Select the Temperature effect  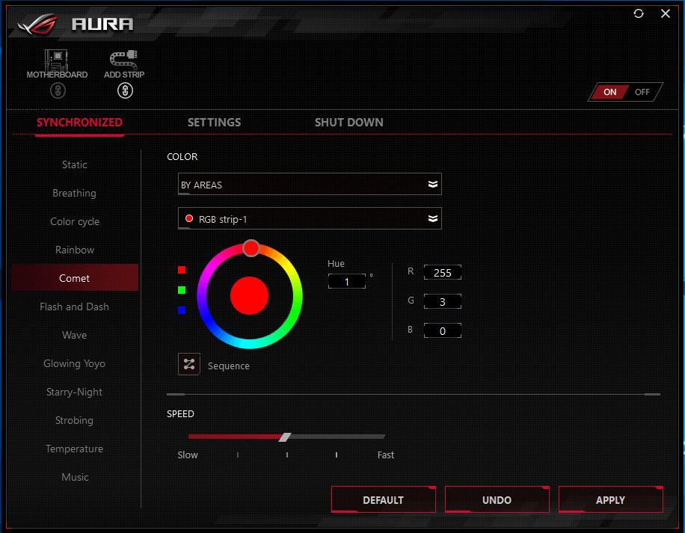tap(75, 449)
